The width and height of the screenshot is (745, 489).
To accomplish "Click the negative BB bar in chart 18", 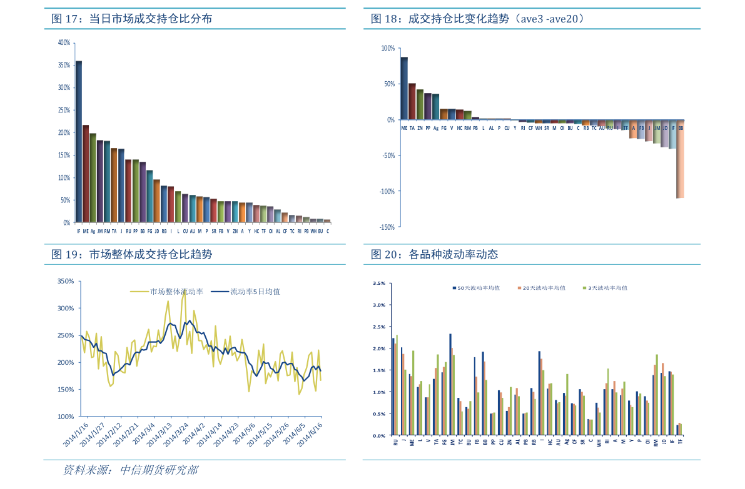I will click(680, 159).
